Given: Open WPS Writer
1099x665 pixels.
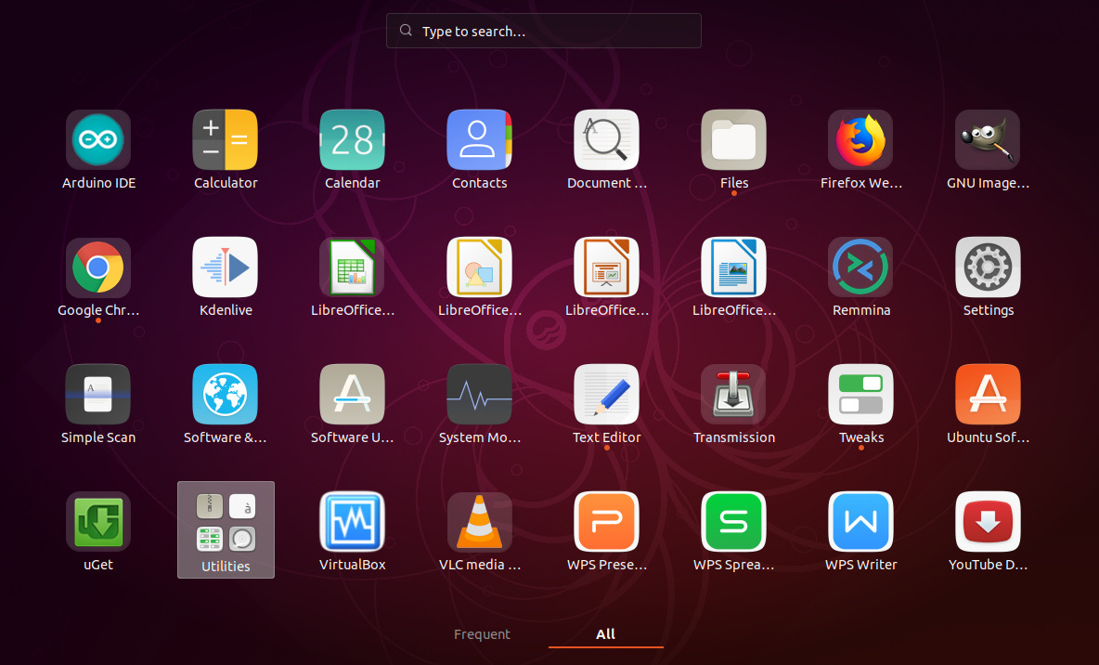Looking at the screenshot, I should pos(860,522).
